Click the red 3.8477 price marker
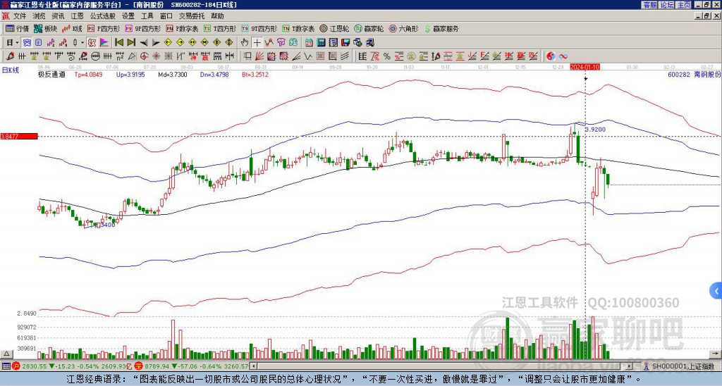The image size is (722, 386). (19, 136)
